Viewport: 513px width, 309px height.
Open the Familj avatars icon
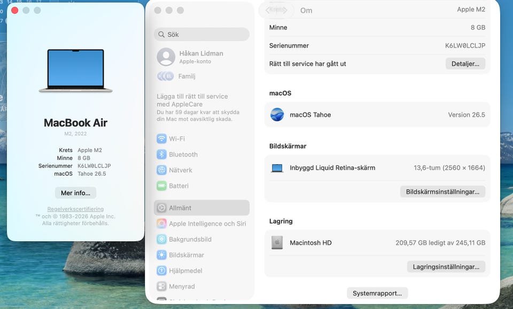pos(166,76)
